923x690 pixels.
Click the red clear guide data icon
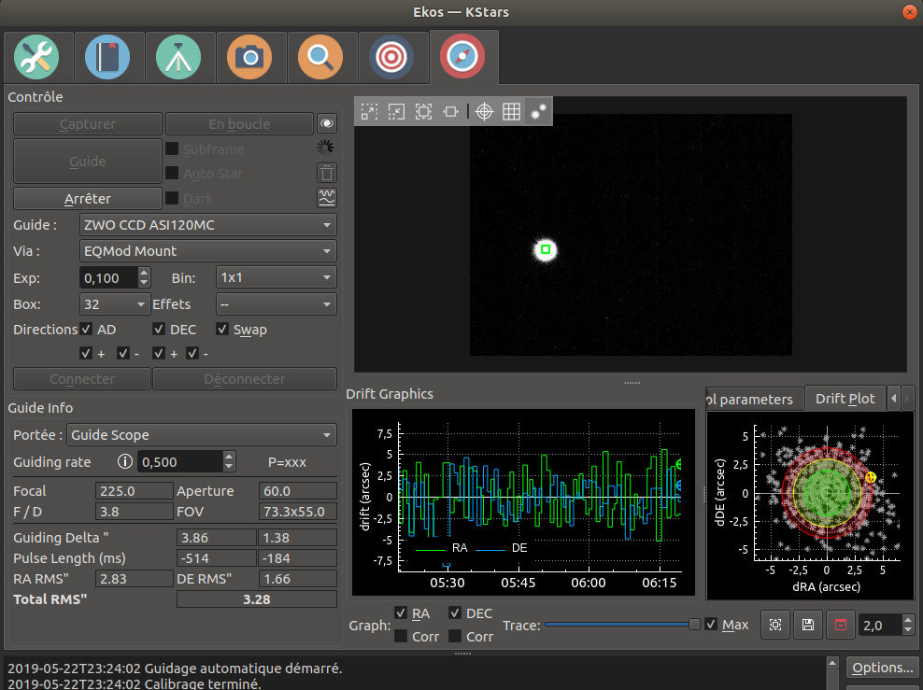[839, 625]
